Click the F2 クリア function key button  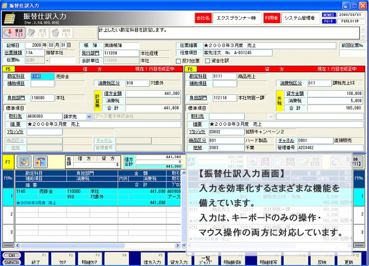[62, 259]
